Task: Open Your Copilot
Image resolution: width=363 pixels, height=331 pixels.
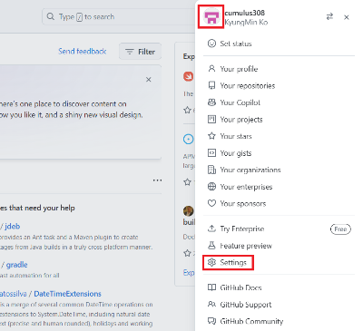Action: tap(240, 102)
